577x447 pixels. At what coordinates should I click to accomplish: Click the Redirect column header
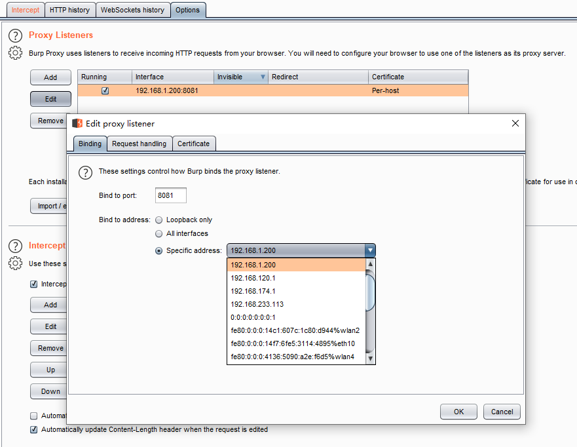point(318,77)
